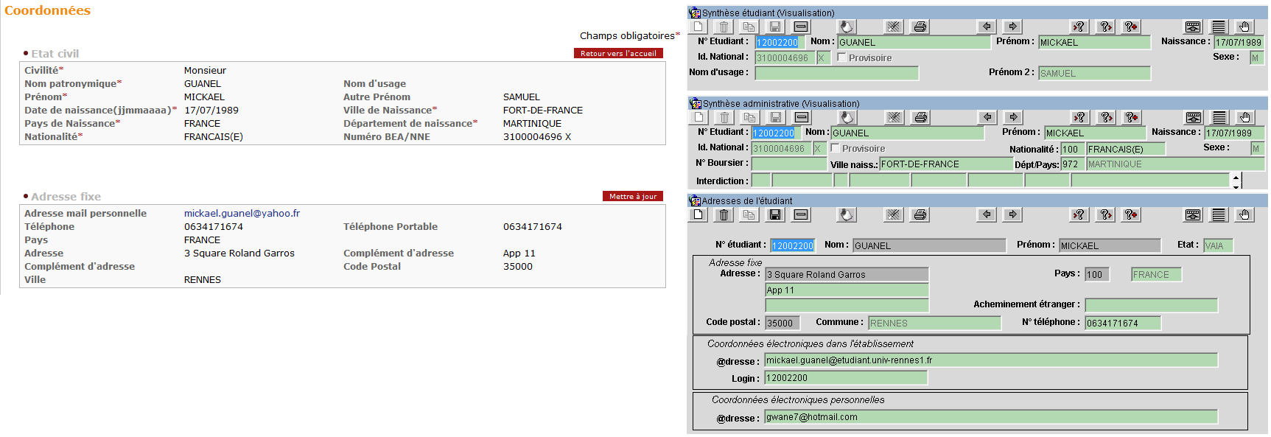Click the up arrow beside the Interdiction row

tap(1236, 176)
